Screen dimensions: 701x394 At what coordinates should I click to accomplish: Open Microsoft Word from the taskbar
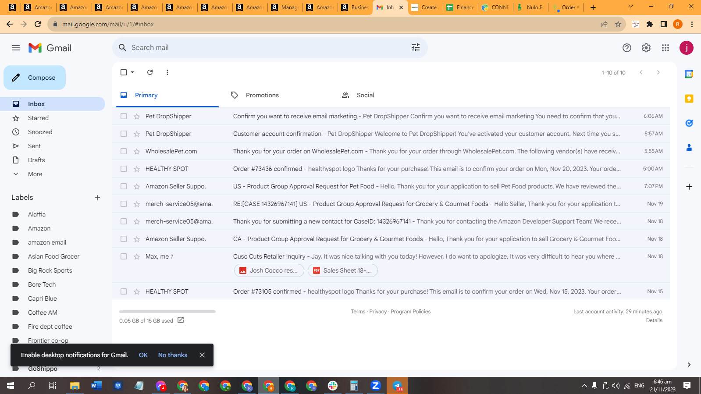pyautogui.click(x=96, y=386)
